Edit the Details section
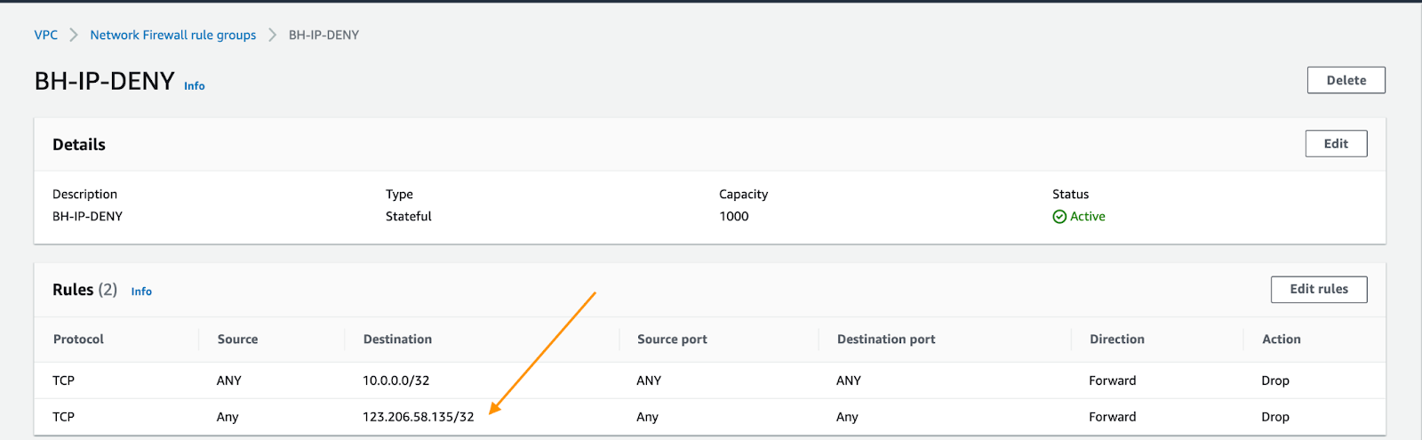Viewport: 1422px width, 440px height. pos(1336,144)
